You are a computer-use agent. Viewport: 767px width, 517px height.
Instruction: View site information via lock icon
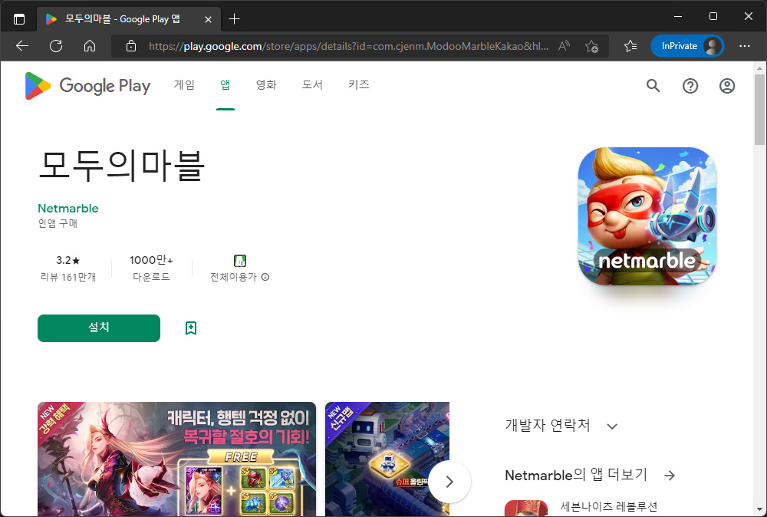[x=130, y=46]
